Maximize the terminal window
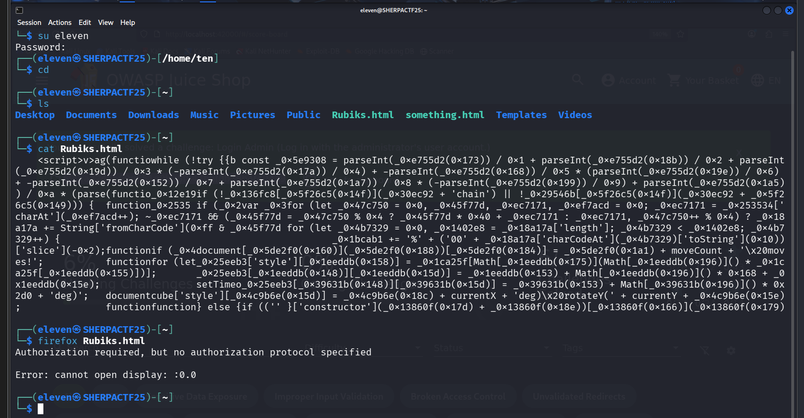The height and width of the screenshot is (418, 804). (x=778, y=10)
